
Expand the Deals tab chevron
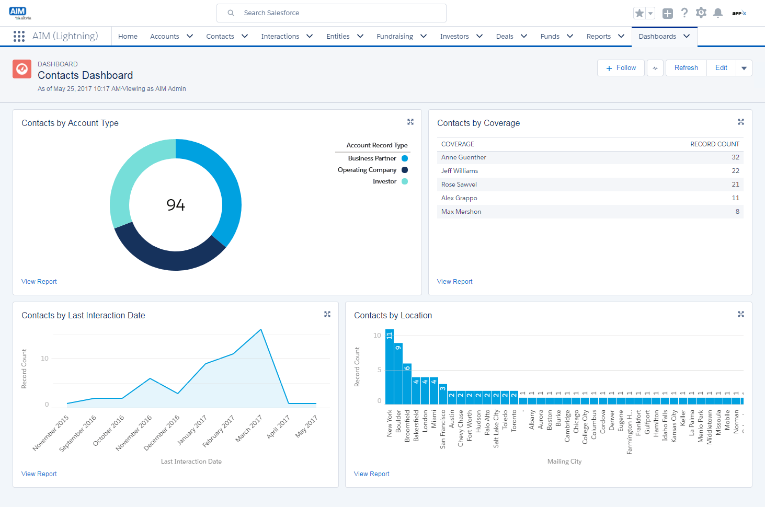pos(524,36)
